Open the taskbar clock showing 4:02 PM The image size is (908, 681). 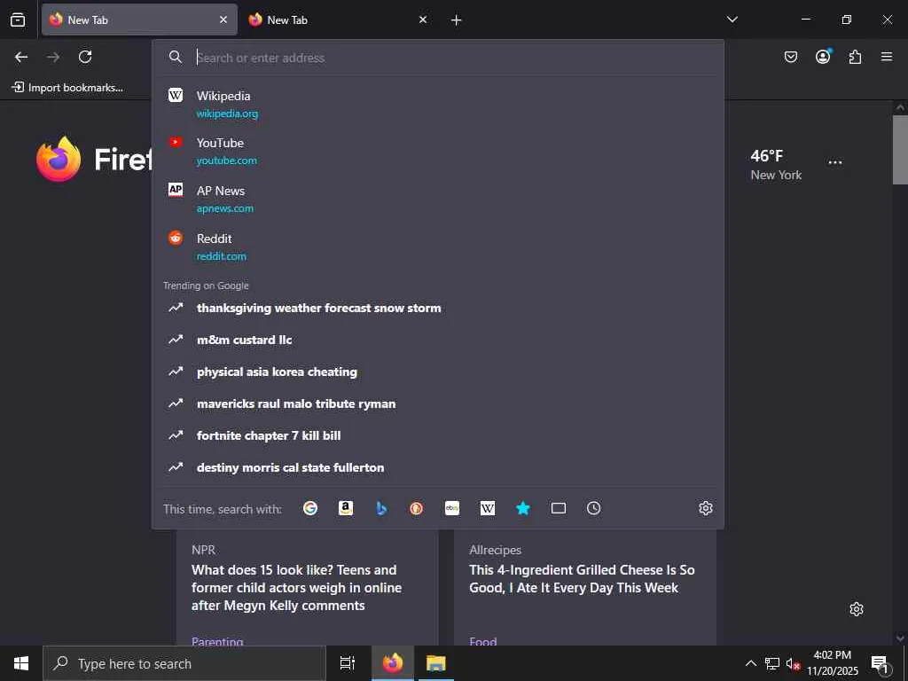[833, 663]
